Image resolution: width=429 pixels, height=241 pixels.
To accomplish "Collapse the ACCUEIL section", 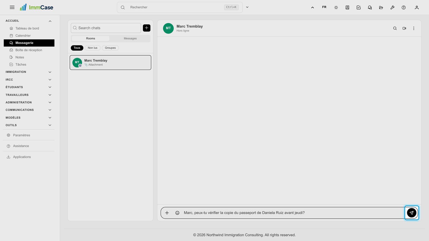I will coord(29,21).
